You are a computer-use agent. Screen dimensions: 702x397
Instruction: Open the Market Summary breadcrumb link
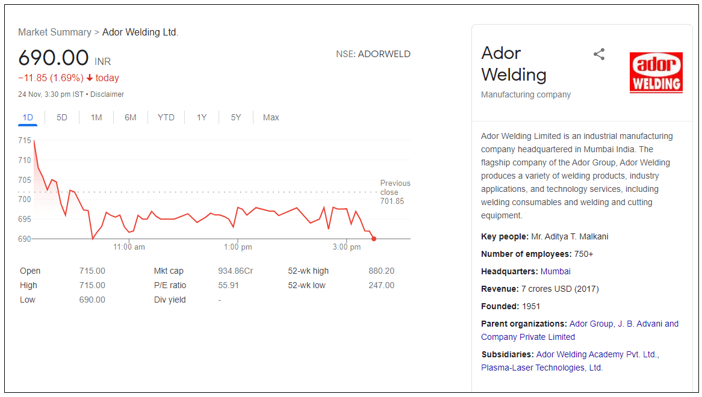(x=54, y=32)
